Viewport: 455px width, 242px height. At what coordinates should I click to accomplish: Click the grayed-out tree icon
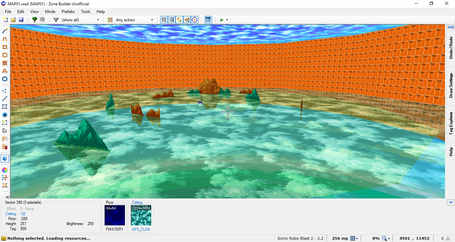42,20
